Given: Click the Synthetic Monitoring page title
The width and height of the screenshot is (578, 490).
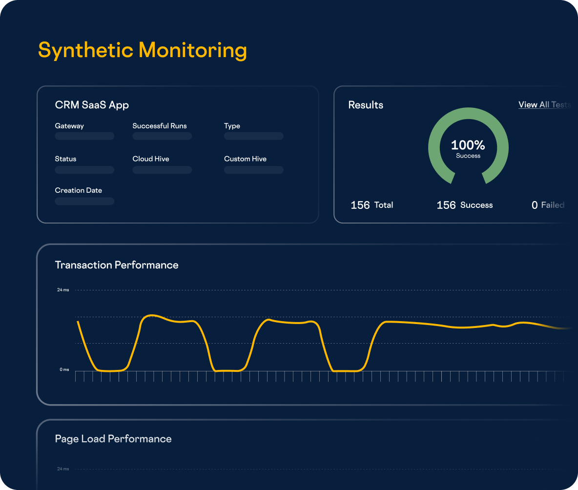Looking at the screenshot, I should (x=143, y=50).
